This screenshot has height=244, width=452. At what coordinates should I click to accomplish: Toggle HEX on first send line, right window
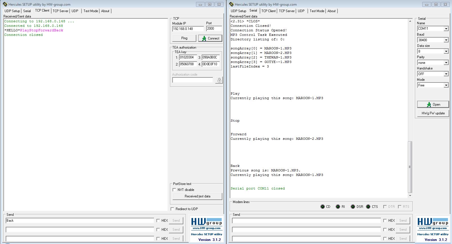point(385,221)
